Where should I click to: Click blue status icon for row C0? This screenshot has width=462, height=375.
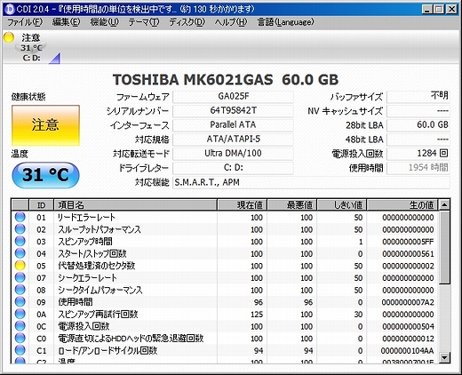pos(20,339)
